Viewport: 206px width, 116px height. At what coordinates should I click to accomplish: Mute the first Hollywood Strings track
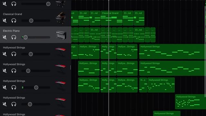(x=5, y=54)
